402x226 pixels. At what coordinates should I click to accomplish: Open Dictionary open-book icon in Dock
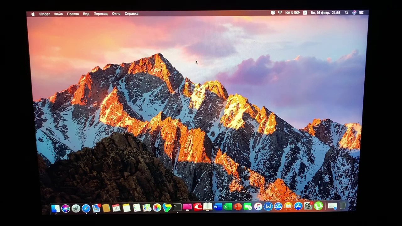click(x=208, y=207)
